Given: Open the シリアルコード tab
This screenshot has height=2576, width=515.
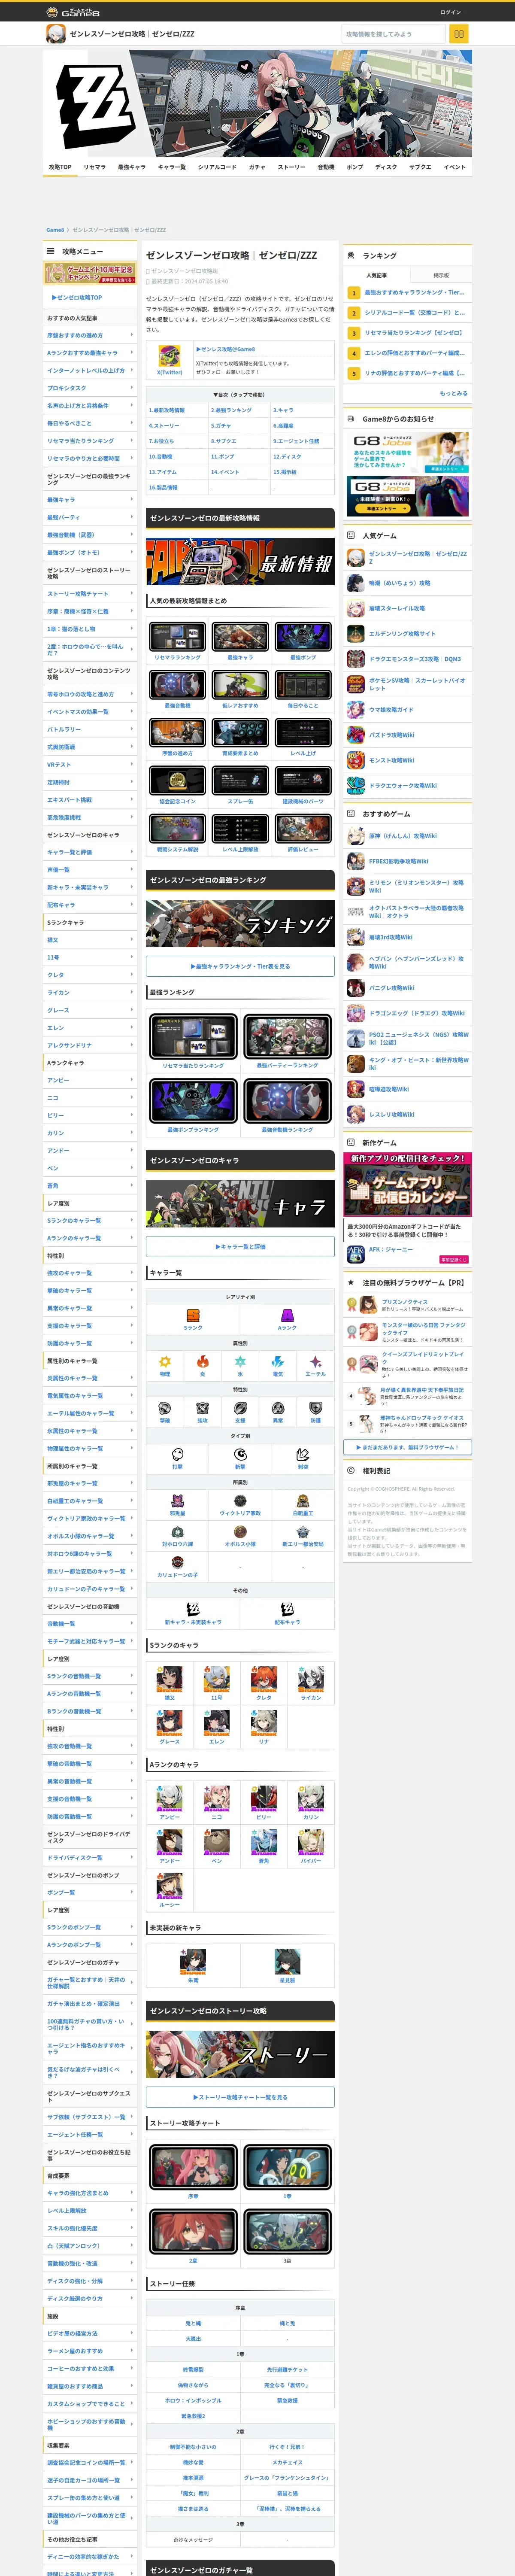Looking at the screenshot, I should point(217,167).
